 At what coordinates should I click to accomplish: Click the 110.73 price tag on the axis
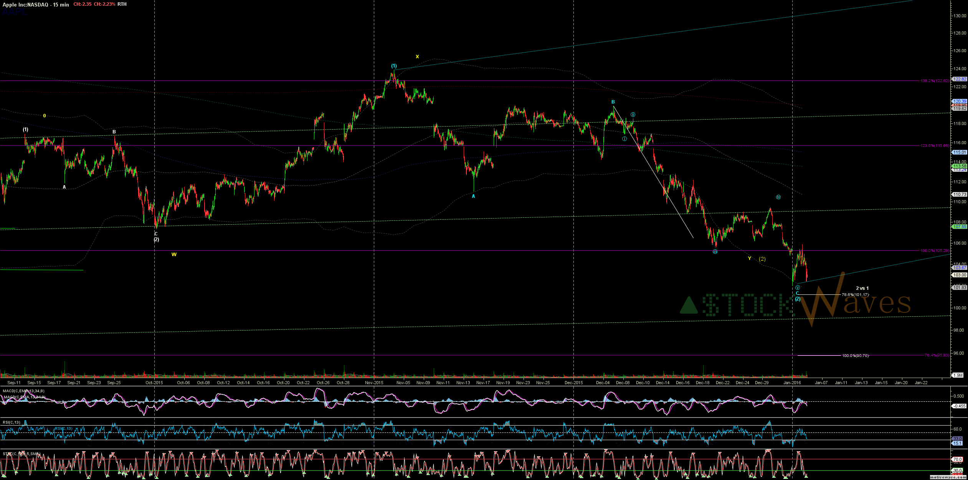tap(960, 194)
